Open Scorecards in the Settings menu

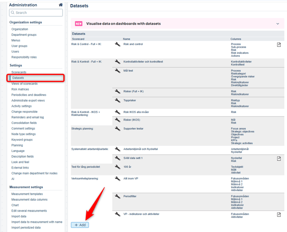pos(19,72)
